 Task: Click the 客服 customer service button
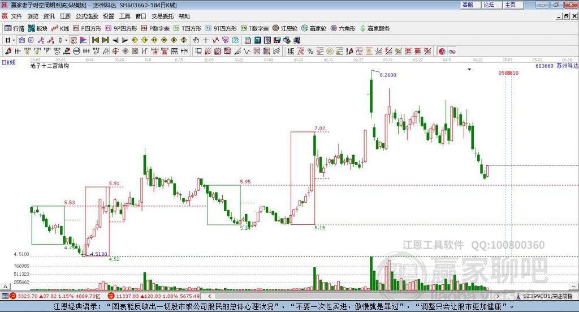pos(470,5)
